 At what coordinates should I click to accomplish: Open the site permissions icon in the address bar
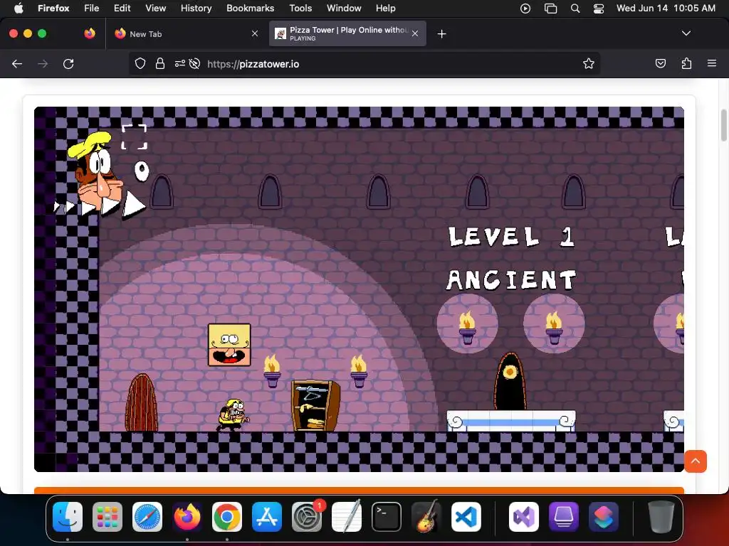click(179, 63)
